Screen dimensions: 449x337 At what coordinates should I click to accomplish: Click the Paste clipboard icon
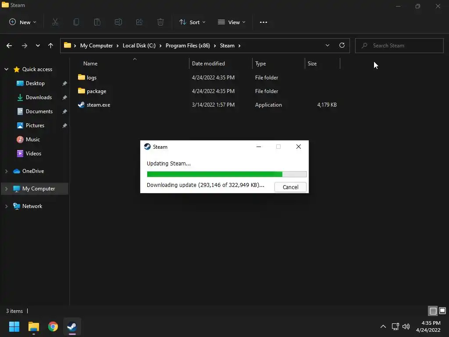pyautogui.click(x=97, y=22)
